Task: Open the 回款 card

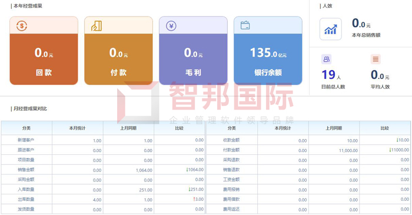Action: (44, 51)
